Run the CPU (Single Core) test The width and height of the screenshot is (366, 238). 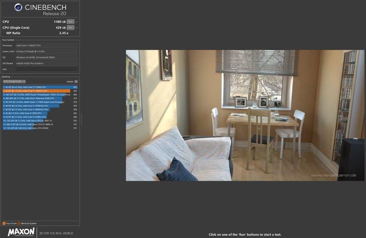(x=70, y=27)
